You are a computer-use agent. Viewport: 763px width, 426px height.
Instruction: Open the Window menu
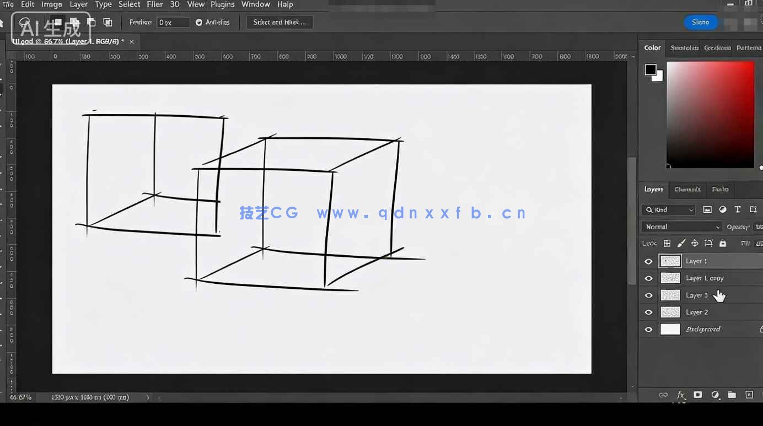tap(255, 4)
